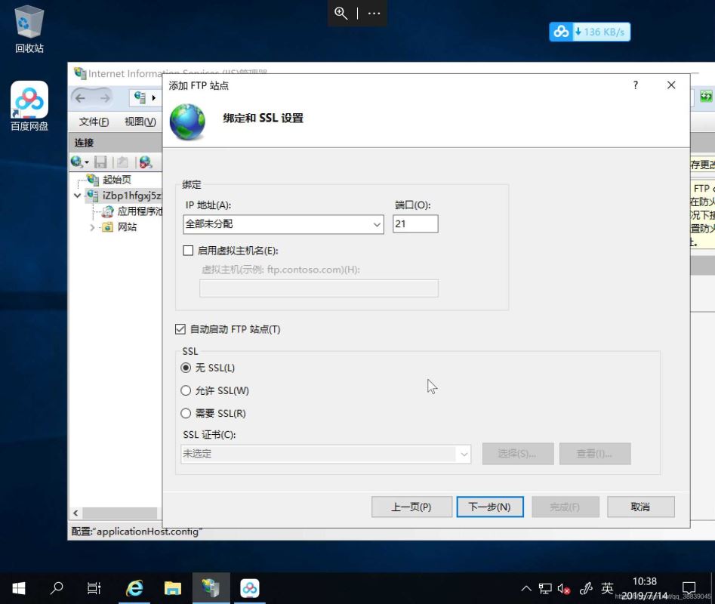The width and height of the screenshot is (715, 604).
Task: Open the 文件(F) menu
Action: click(94, 122)
